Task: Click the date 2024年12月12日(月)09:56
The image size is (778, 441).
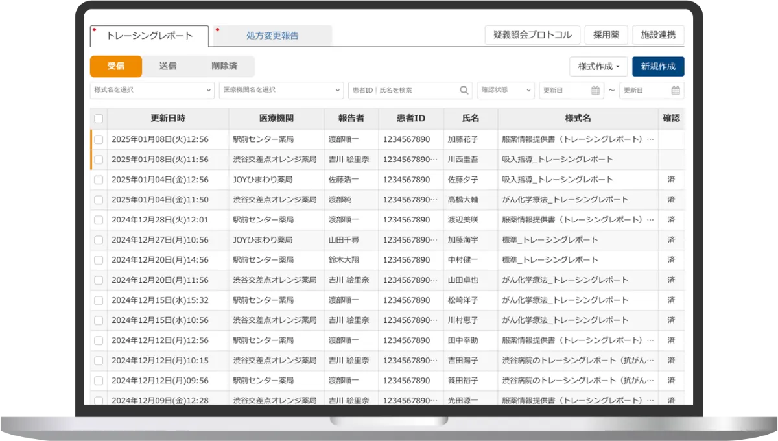Action: (x=160, y=381)
